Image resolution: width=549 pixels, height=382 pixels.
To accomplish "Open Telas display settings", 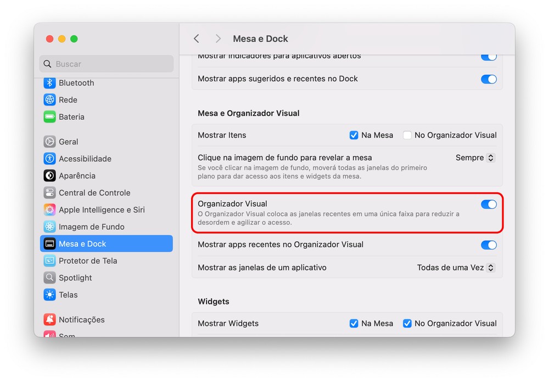I will pyautogui.click(x=106, y=295).
